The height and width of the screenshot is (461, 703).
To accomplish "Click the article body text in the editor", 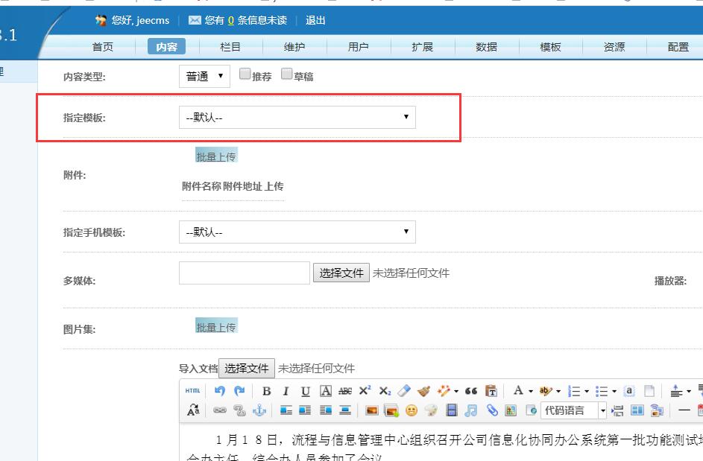I will 441,442.
